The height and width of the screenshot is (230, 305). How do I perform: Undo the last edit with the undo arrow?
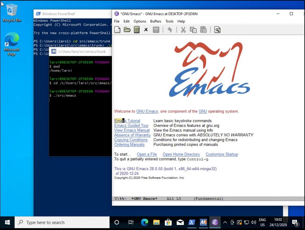point(170,29)
